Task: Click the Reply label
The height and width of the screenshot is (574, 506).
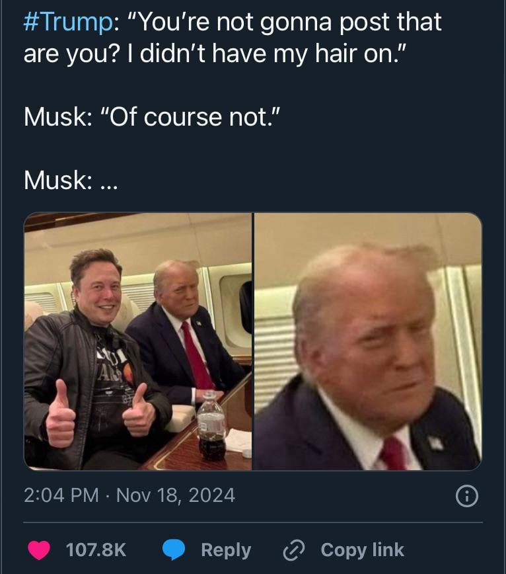Action: (226, 550)
